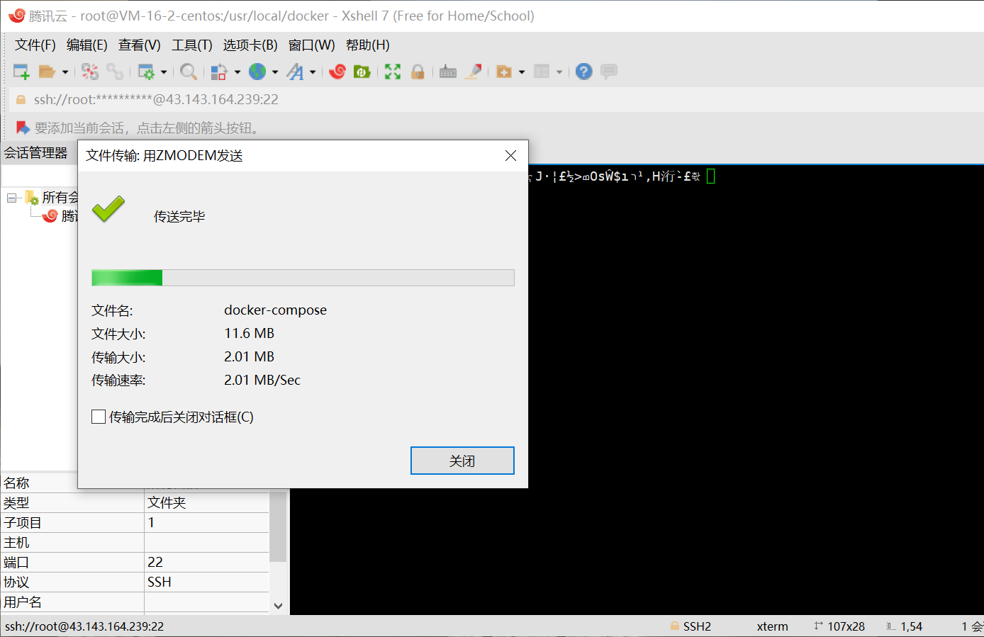The width and height of the screenshot is (984, 637).
Task: Check close dialog after transfer checkbox
Action: point(99,417)
